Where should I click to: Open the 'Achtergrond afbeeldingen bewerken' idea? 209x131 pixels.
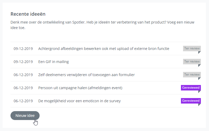click(x=104, y=49)
